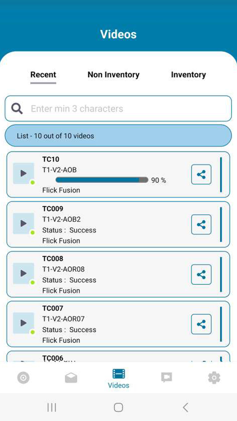Play the TC007 video thumbnail
The height and width of the screenshot is (421, 237).
pyautogui.click(x=23, y=323)
